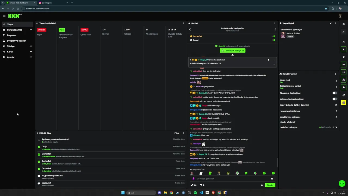Viewport: 348px width, 196px height.
Task: Open the Sohbet panel three-dot menu
Action: [275, 23]
